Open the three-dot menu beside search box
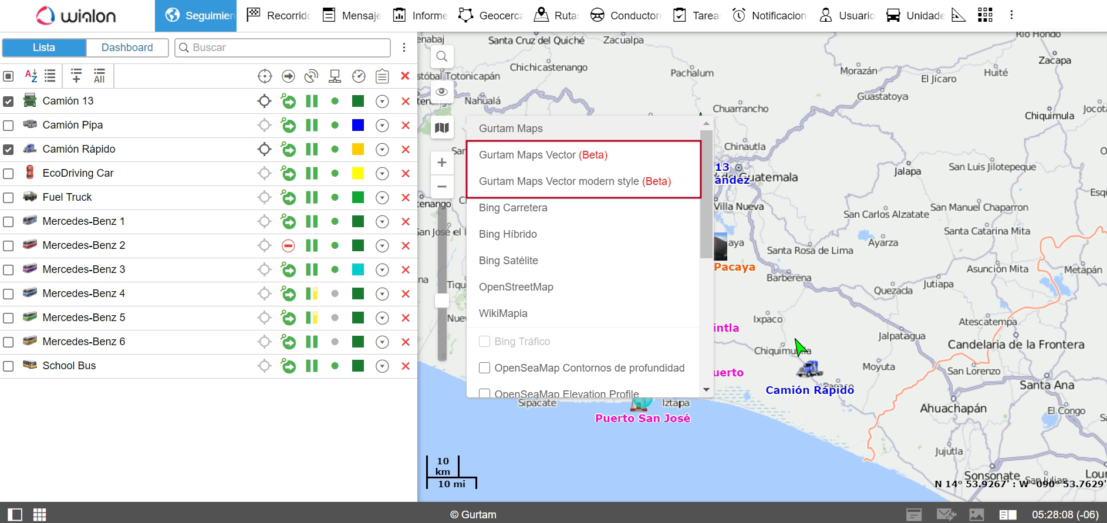Screen dimensions: 1107x523 (404, 48)
